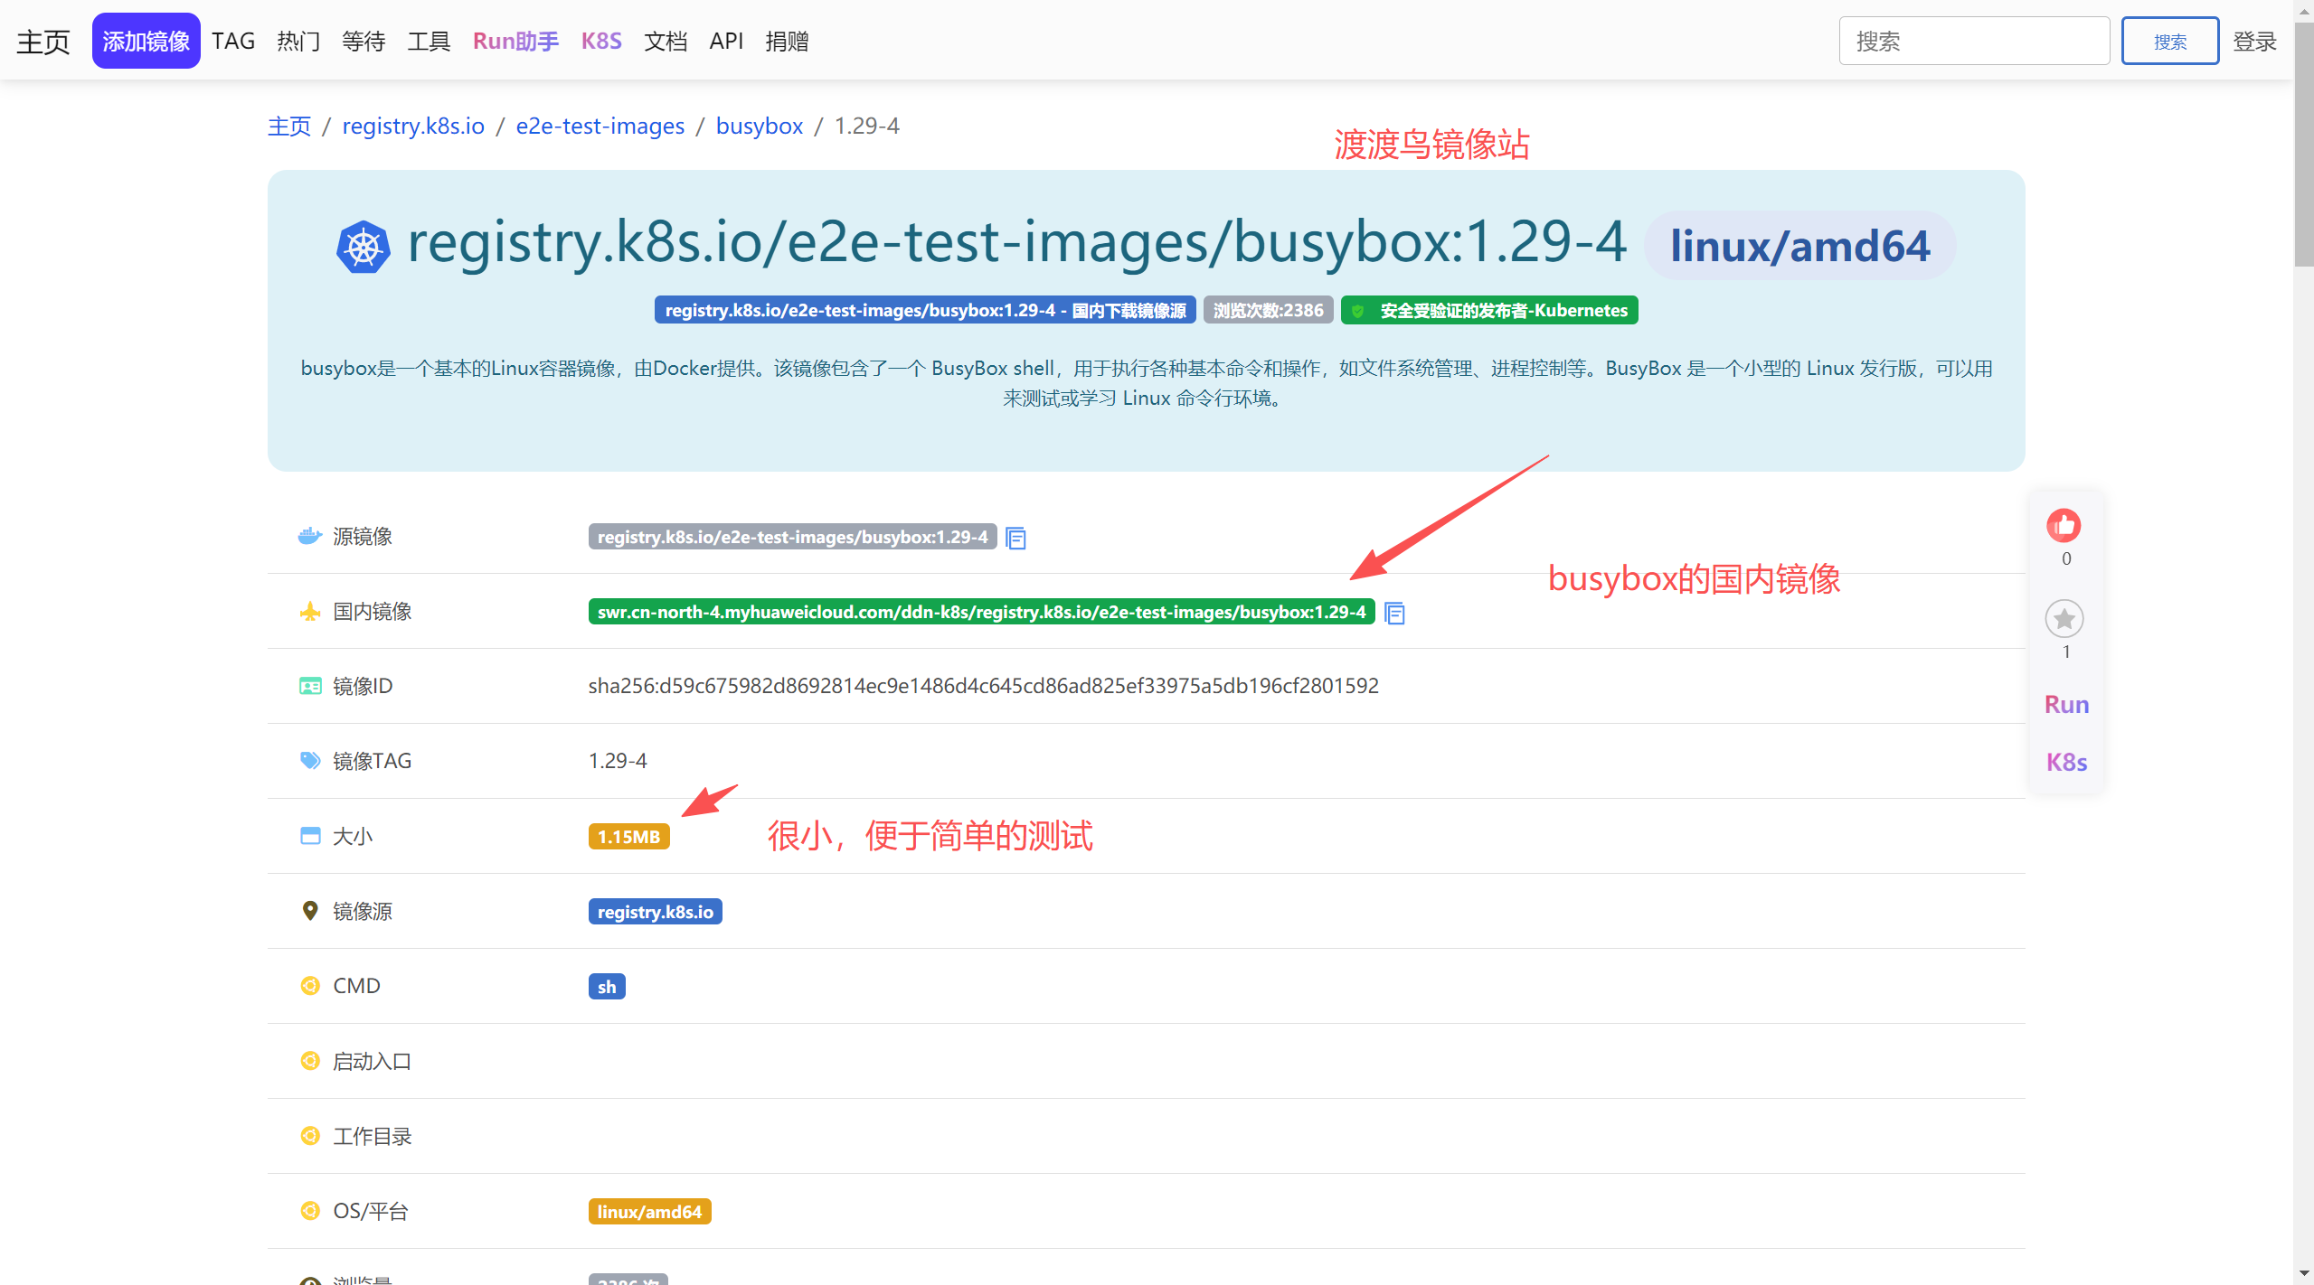Open the e2e-test-images breadcrumb link
Image resolution: width=2314 pixels, height=1285 pixels.
pyautogui.click(x=600, y=127)
